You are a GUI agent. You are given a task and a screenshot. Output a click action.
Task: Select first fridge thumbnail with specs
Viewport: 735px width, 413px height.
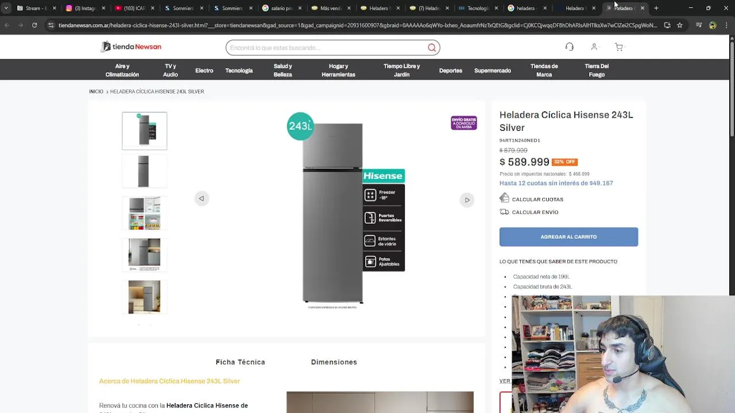click(144, 131)
